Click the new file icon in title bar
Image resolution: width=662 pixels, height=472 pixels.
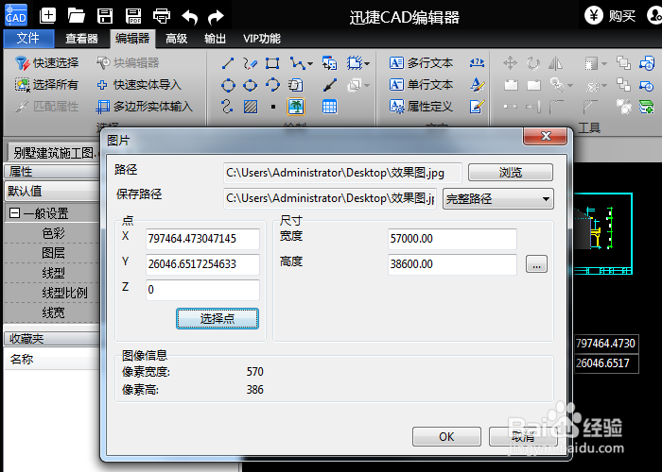[x=47, y=16]
